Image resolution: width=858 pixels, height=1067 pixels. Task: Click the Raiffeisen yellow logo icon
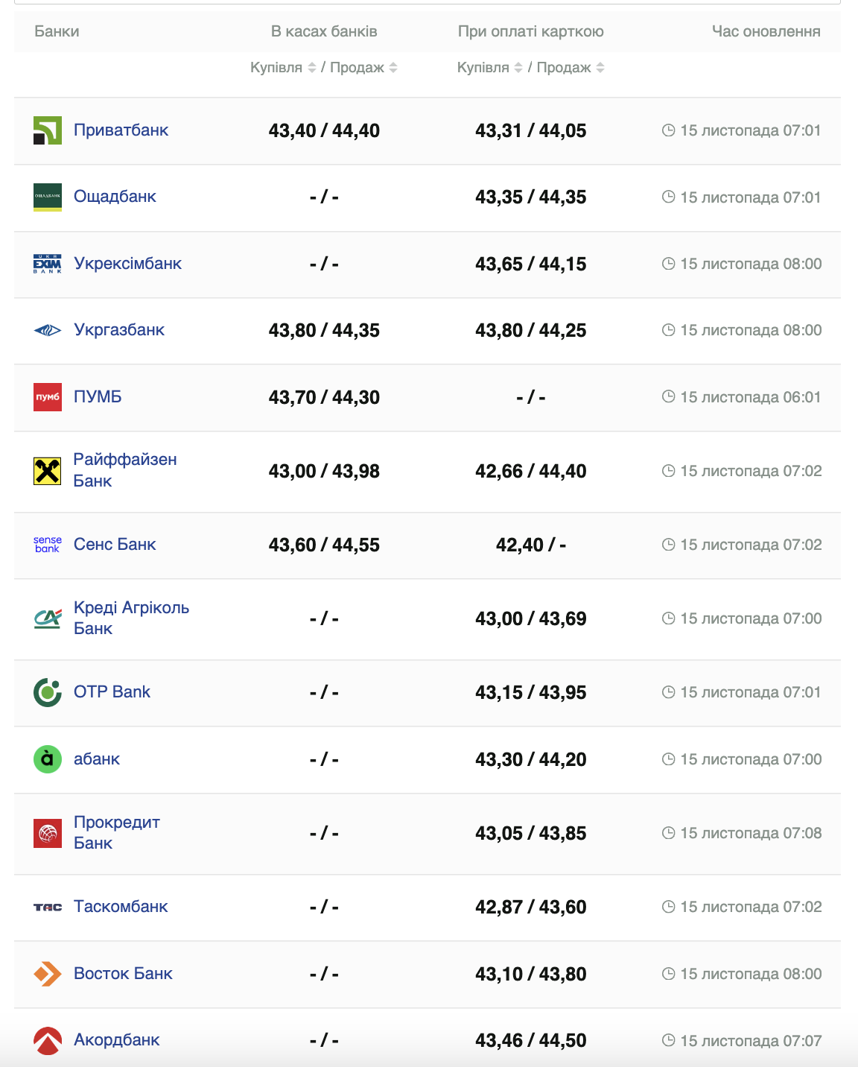(x=48, y=471)
